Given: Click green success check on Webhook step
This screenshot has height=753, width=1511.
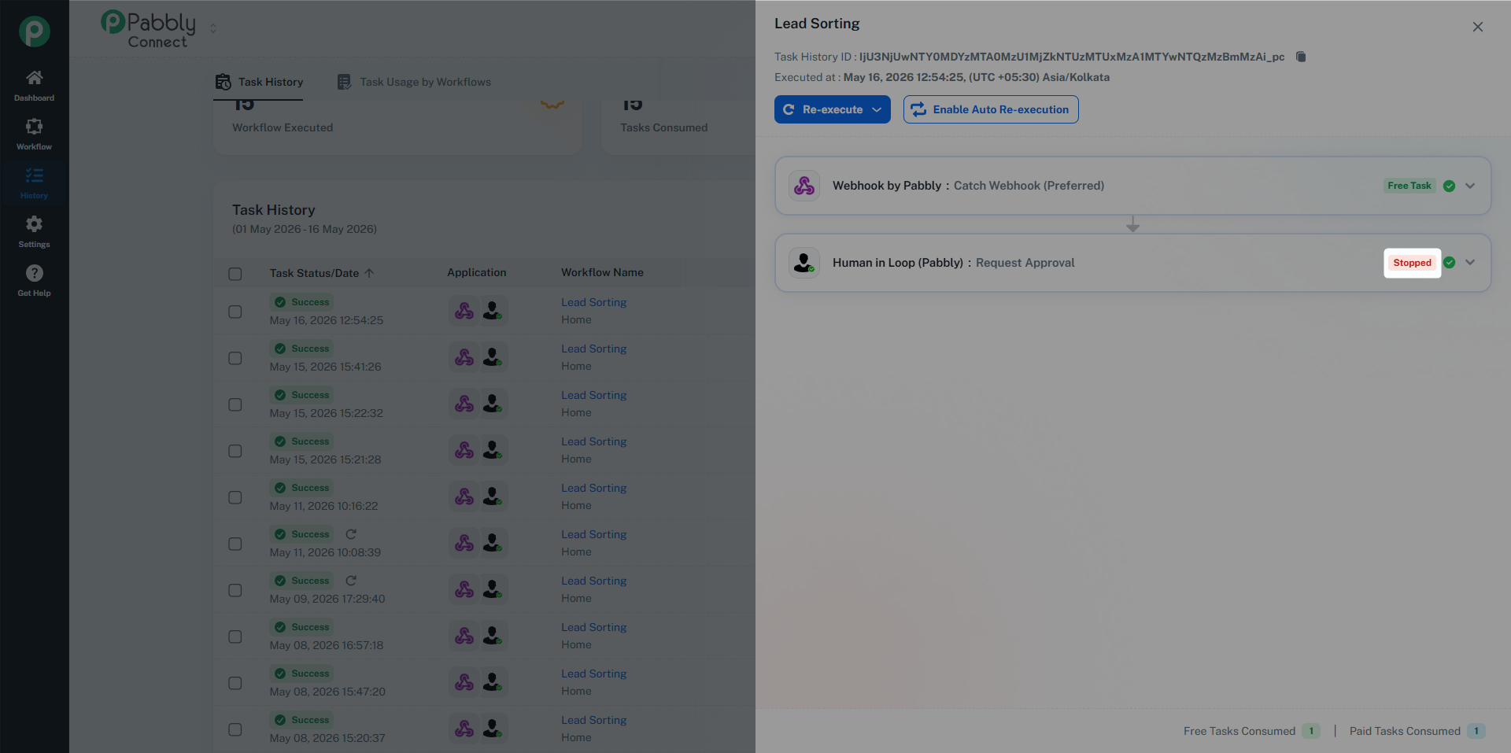Looking at the screenshot, I should [1449, 186].
